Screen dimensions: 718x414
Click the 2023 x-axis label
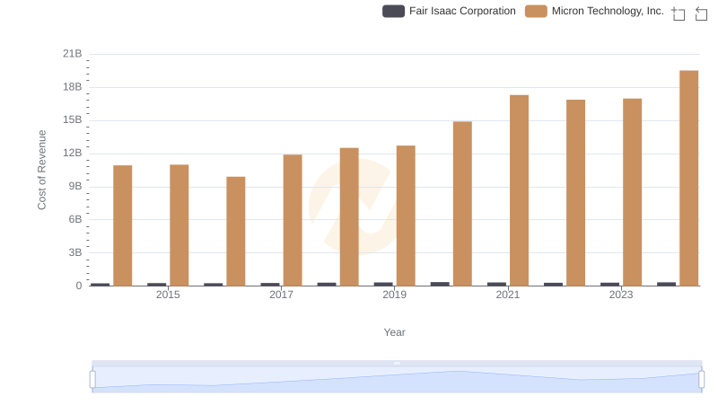tap(621, 295)
